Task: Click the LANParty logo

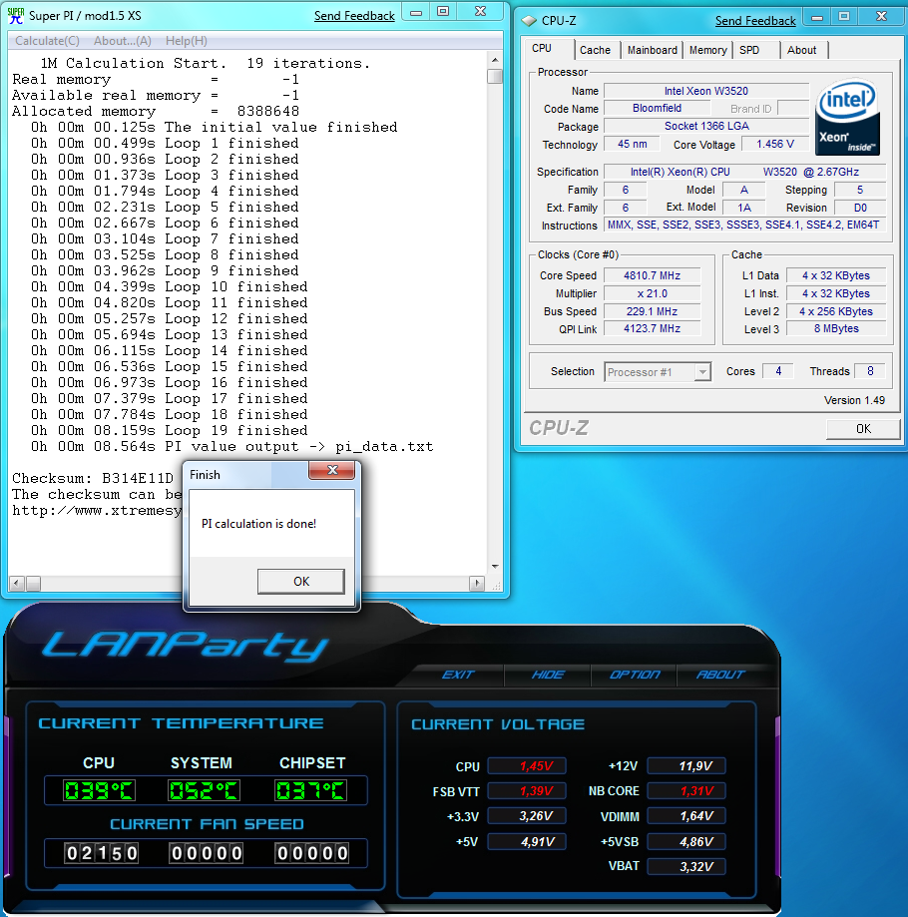Action: 185,647
